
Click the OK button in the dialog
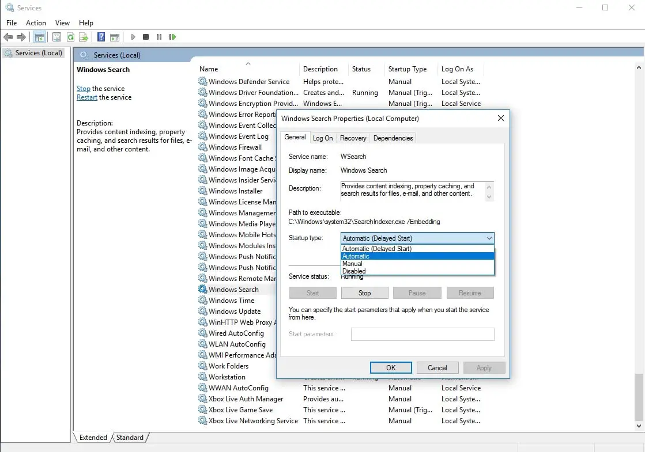tap(391, 368)
